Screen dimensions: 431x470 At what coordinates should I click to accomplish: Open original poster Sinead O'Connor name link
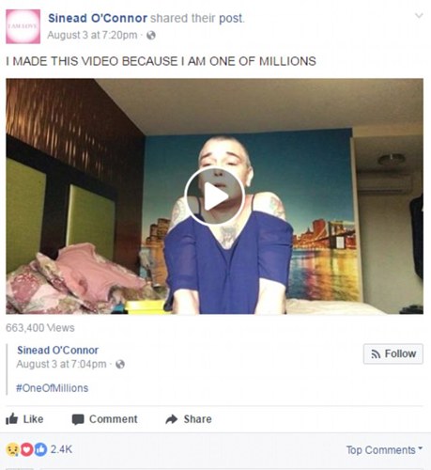pyautogui.click(x=57, y=350)
